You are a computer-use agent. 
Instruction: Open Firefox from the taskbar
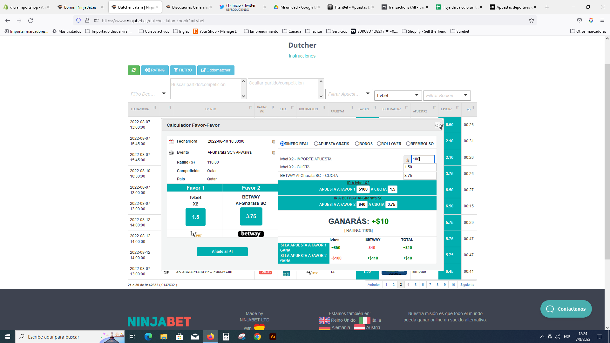pos(211,337)
